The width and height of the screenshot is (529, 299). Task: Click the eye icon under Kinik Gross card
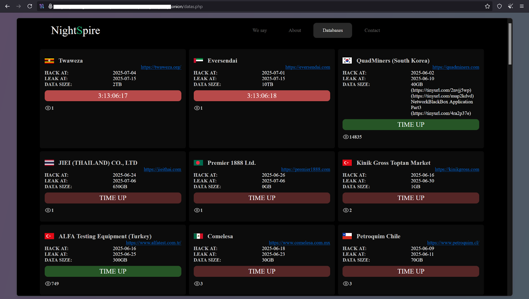(x=346, y=210)
